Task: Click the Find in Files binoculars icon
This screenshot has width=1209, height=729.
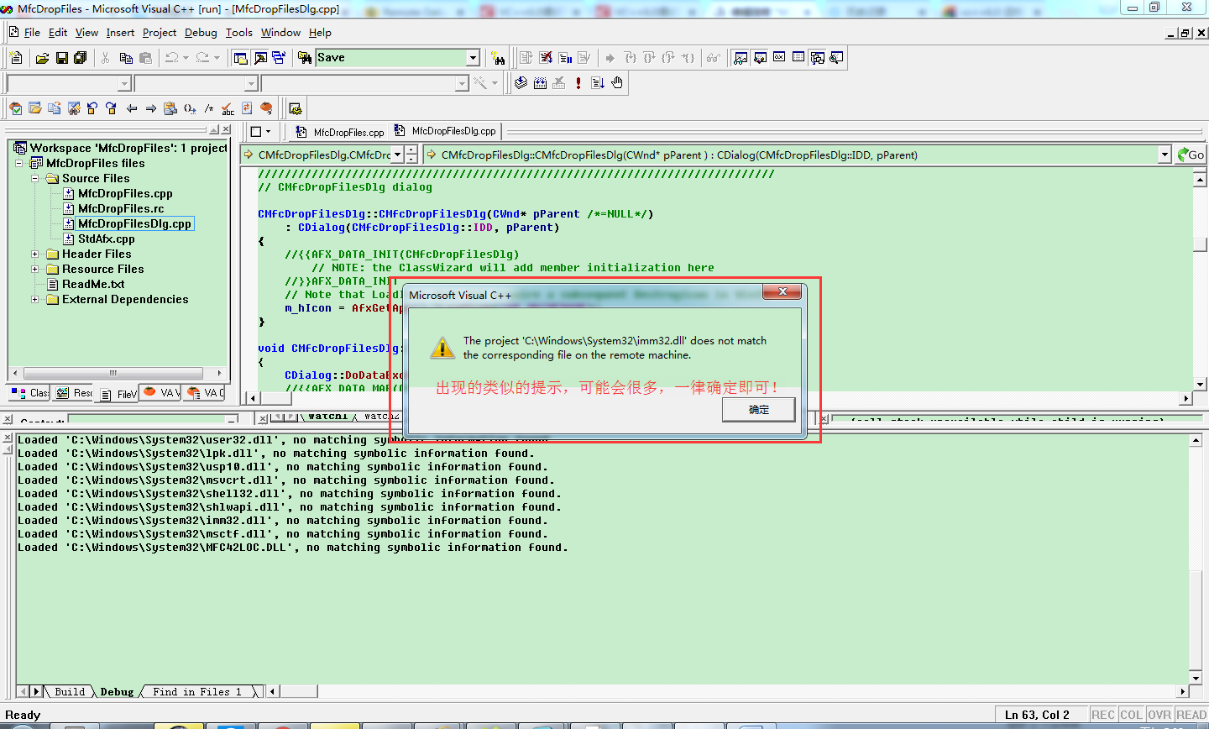Action: tap(305, 58)
